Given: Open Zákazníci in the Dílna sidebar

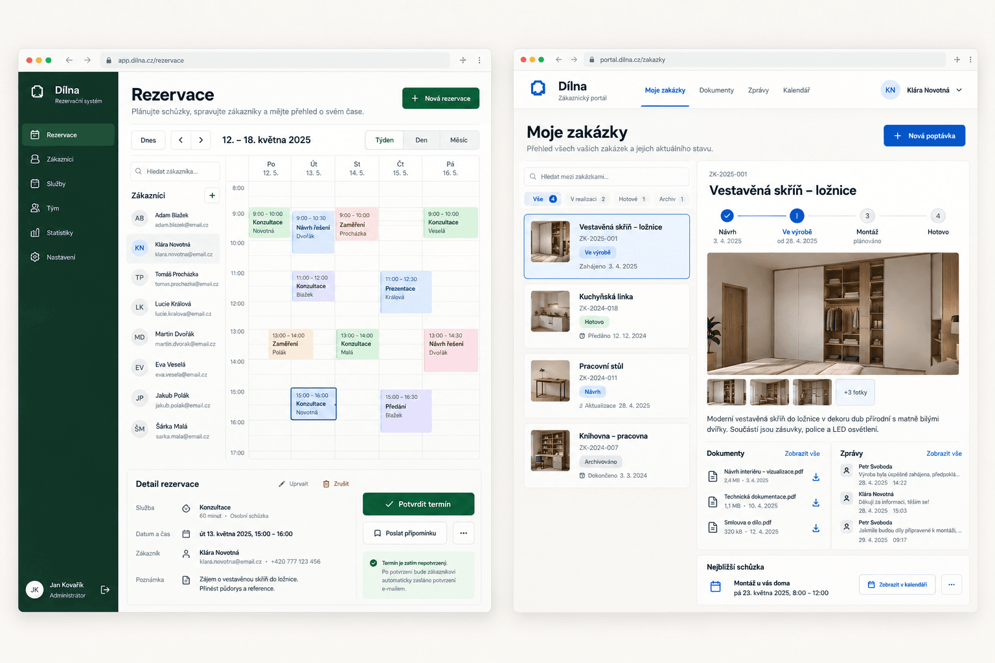Looking at the screenshot, I should click(68, 159).
